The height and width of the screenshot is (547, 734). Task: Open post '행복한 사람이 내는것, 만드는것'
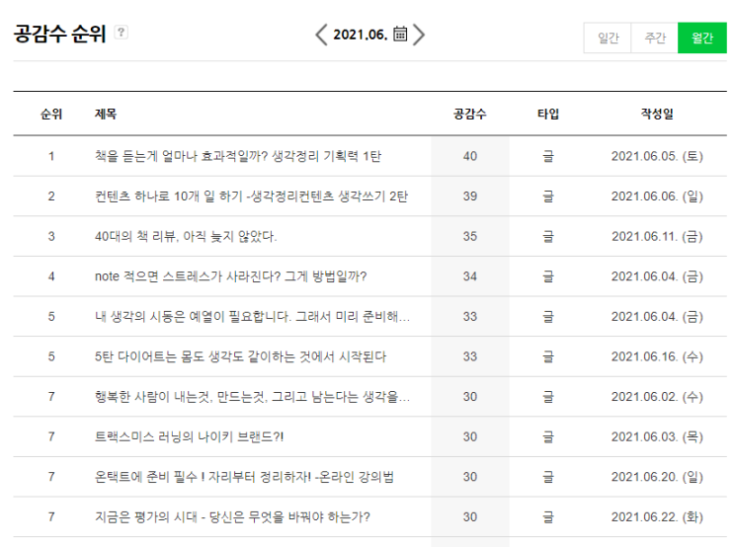[x=252, y=397]
